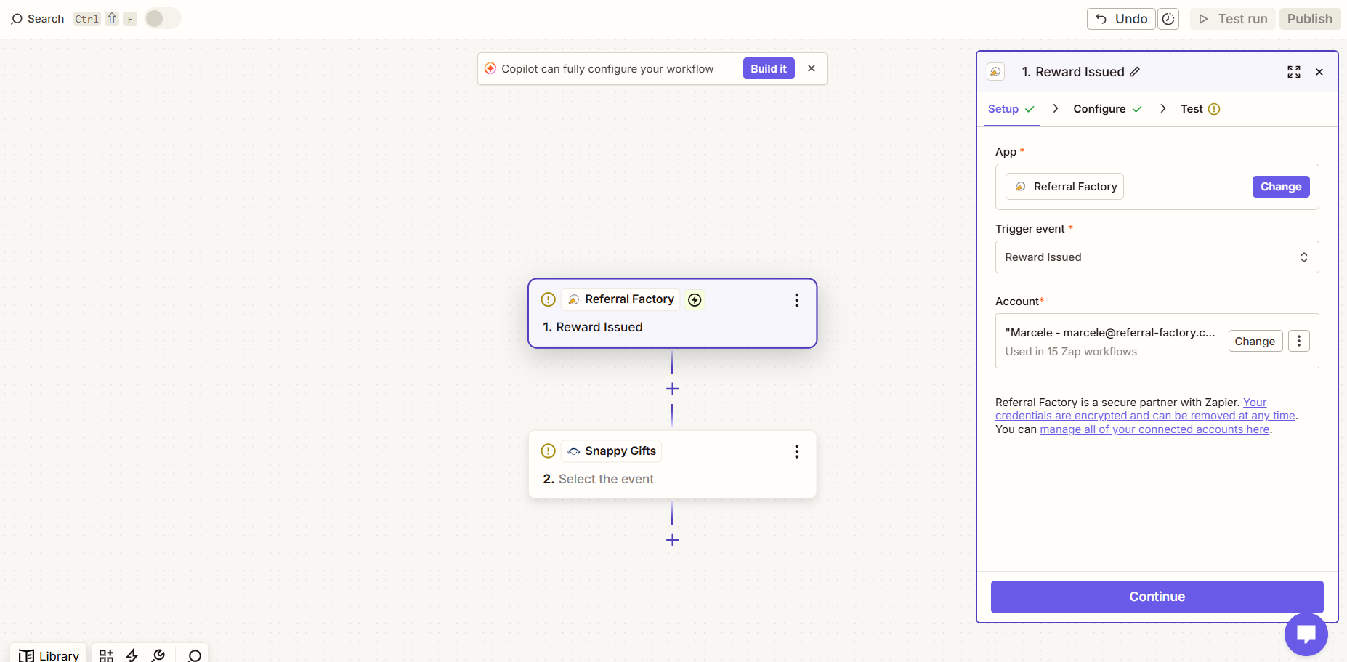Image resolution: width=1347 pixels, height=662 pixels.
Task: Click the bottom toolbar search icon
Action: click(x=195, y=655)
